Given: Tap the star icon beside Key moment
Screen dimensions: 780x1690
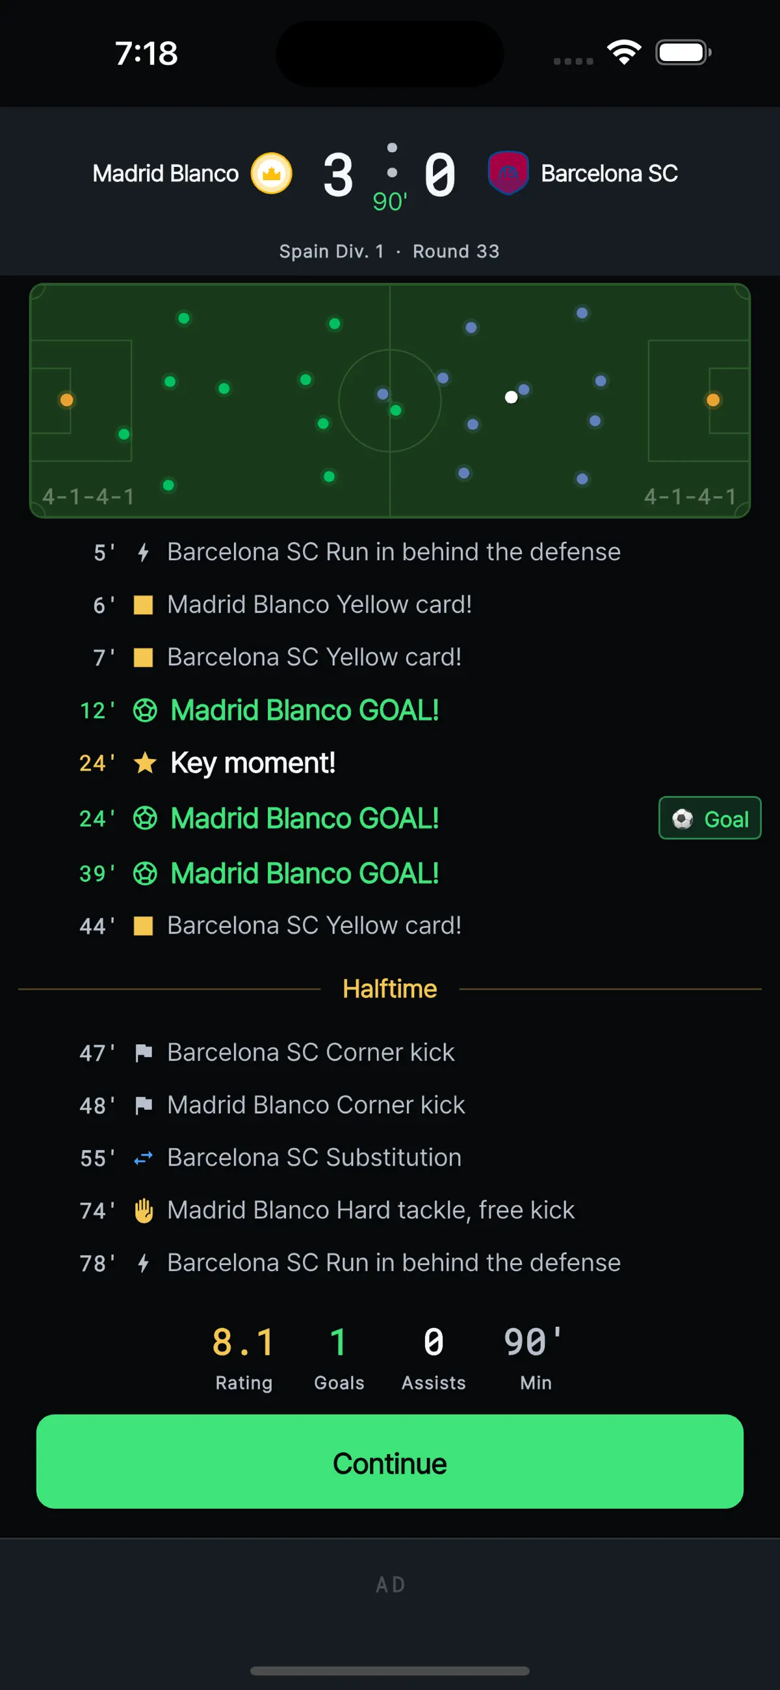Looking at the screenshot, I should tap(144, 763).
